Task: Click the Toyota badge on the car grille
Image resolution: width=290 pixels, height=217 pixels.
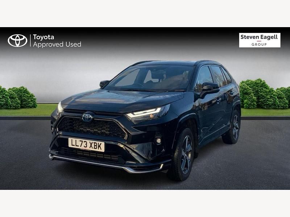Action: tap(87, 117)
